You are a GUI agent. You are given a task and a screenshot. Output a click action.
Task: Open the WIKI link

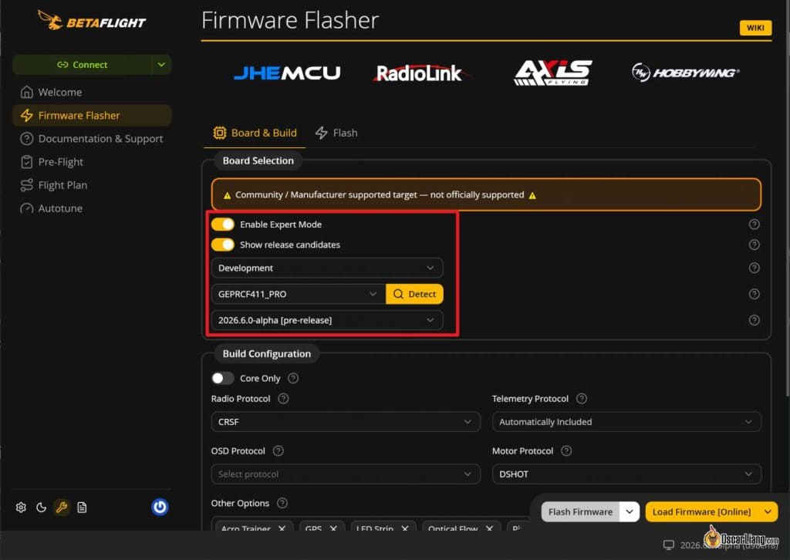(755, 28)
